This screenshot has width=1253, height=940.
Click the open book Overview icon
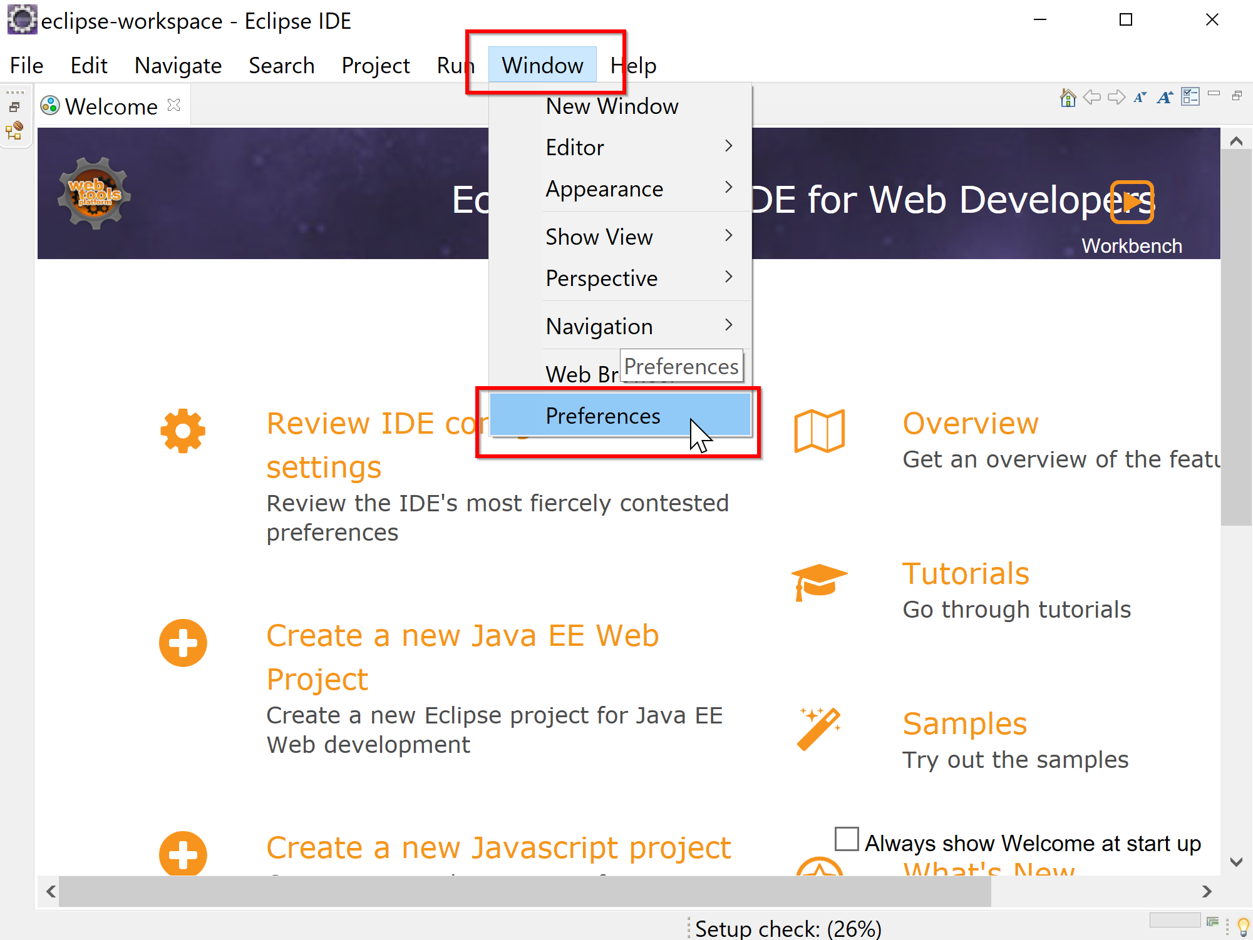(820, 431)
